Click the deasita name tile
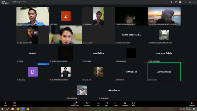Screen dimensions: 197x111 (x=33, y=53)
